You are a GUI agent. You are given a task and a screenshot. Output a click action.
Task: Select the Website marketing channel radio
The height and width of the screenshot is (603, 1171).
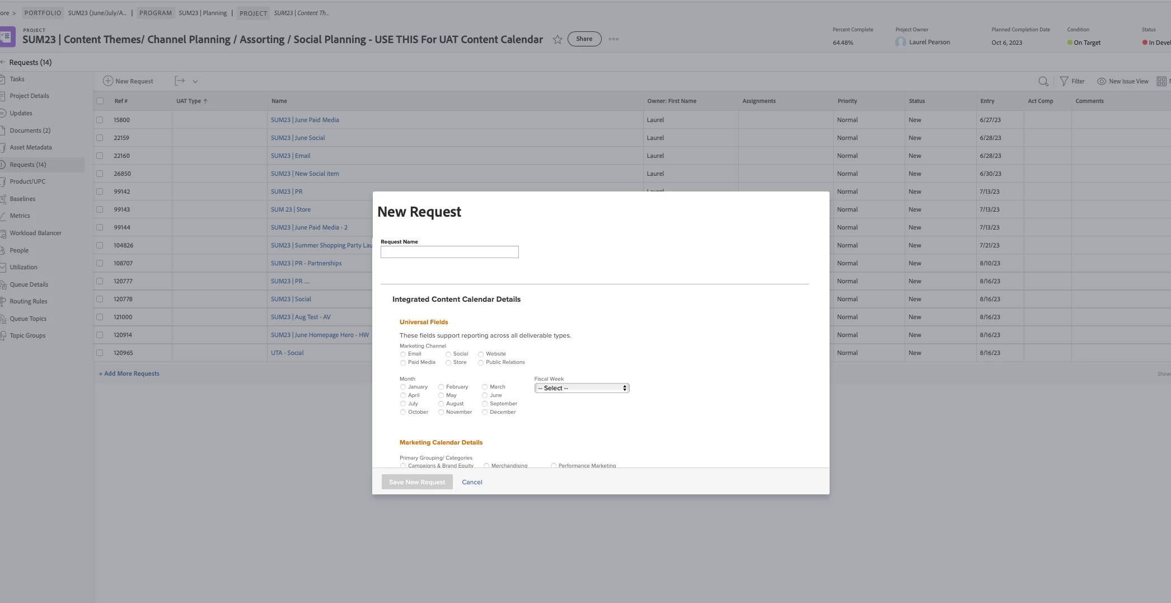point(481,354)
